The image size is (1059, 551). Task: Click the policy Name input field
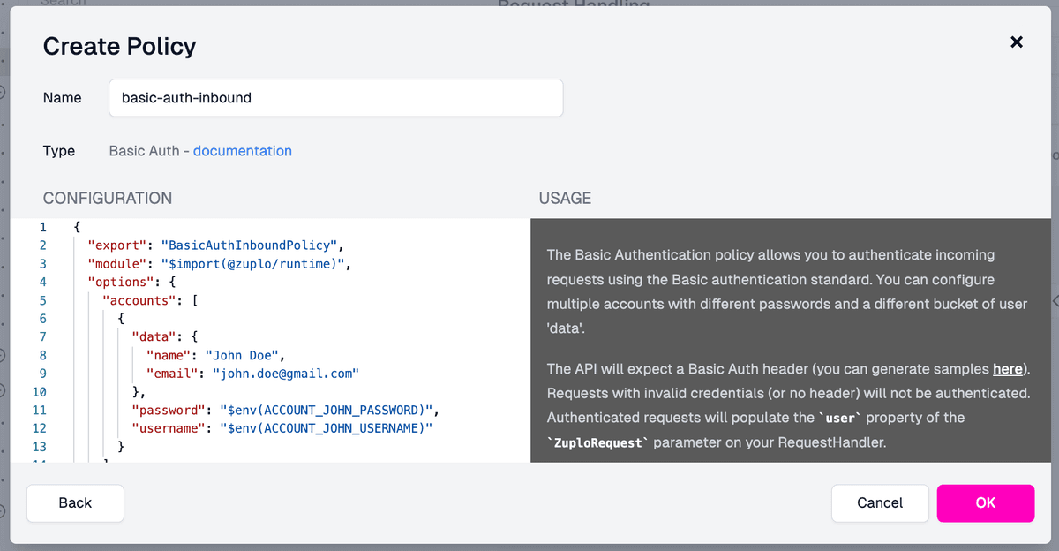coord(335,97)
